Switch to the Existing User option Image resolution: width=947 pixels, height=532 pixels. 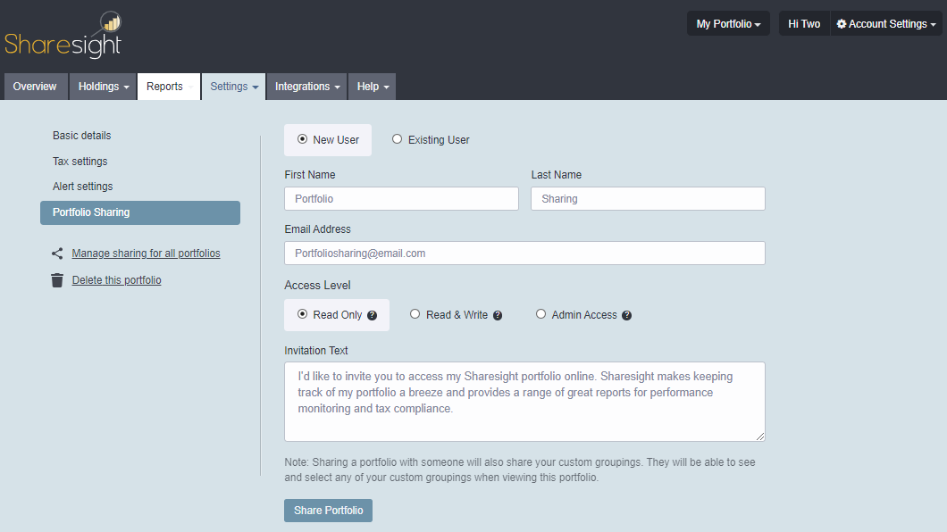click(396, 139)
